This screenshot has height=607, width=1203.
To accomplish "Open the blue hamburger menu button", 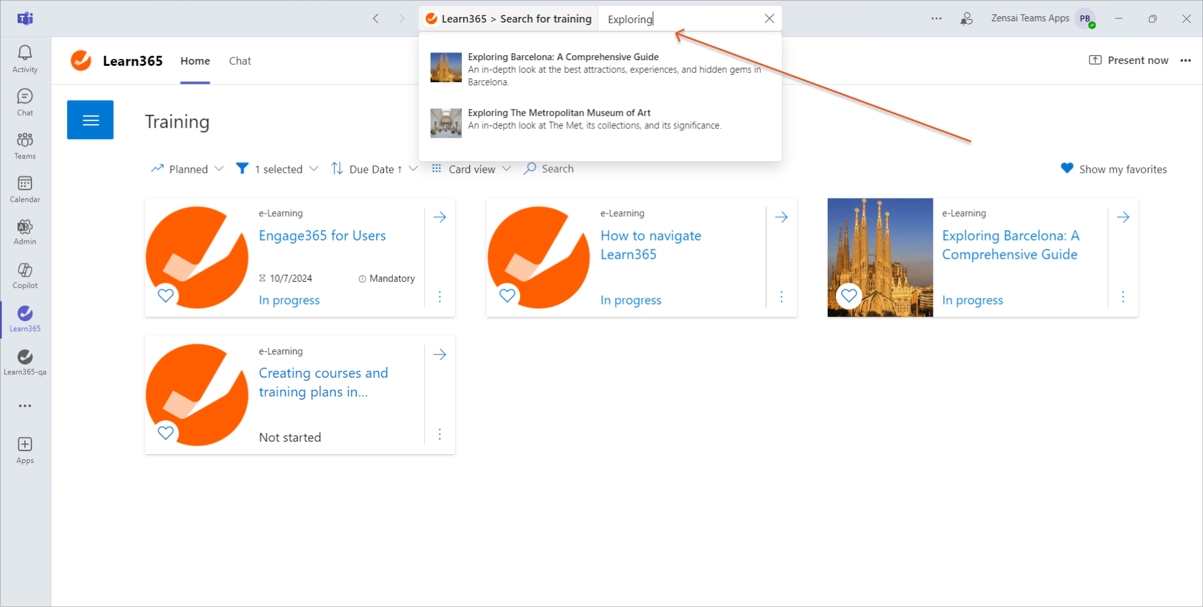I will click(90, 120).
